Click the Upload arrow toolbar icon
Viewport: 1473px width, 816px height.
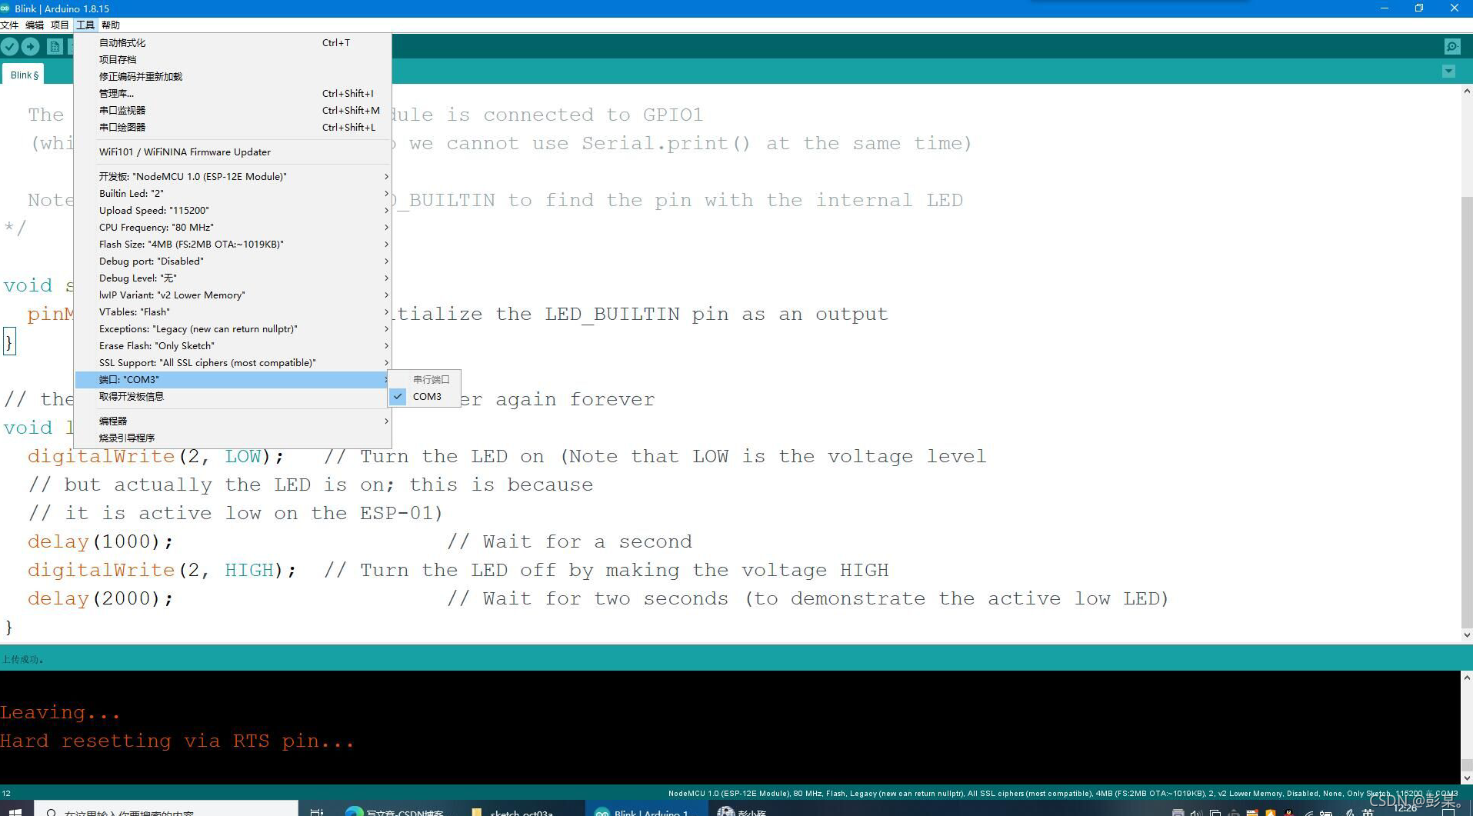30,47
